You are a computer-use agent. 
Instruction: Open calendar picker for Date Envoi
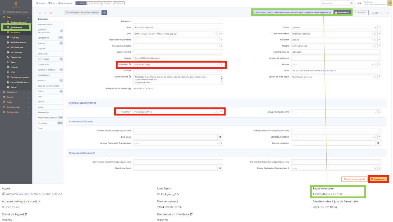[x=221, y=137]
